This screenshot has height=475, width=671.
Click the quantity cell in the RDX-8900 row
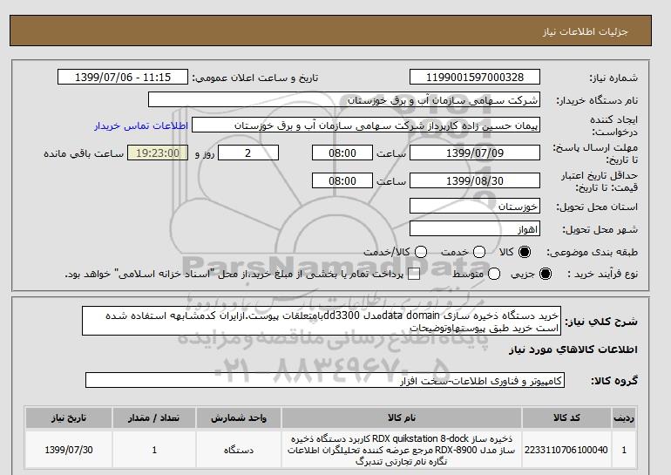(x=154, y=451)
